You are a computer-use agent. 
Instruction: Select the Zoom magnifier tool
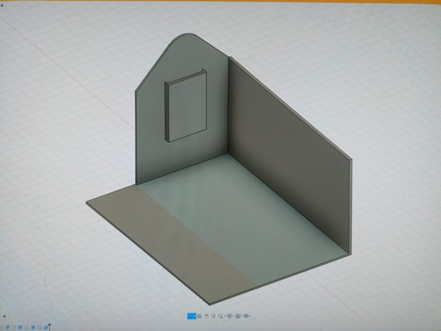213,316
